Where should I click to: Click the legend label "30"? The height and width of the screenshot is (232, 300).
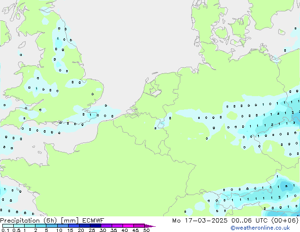click(103, 230)
